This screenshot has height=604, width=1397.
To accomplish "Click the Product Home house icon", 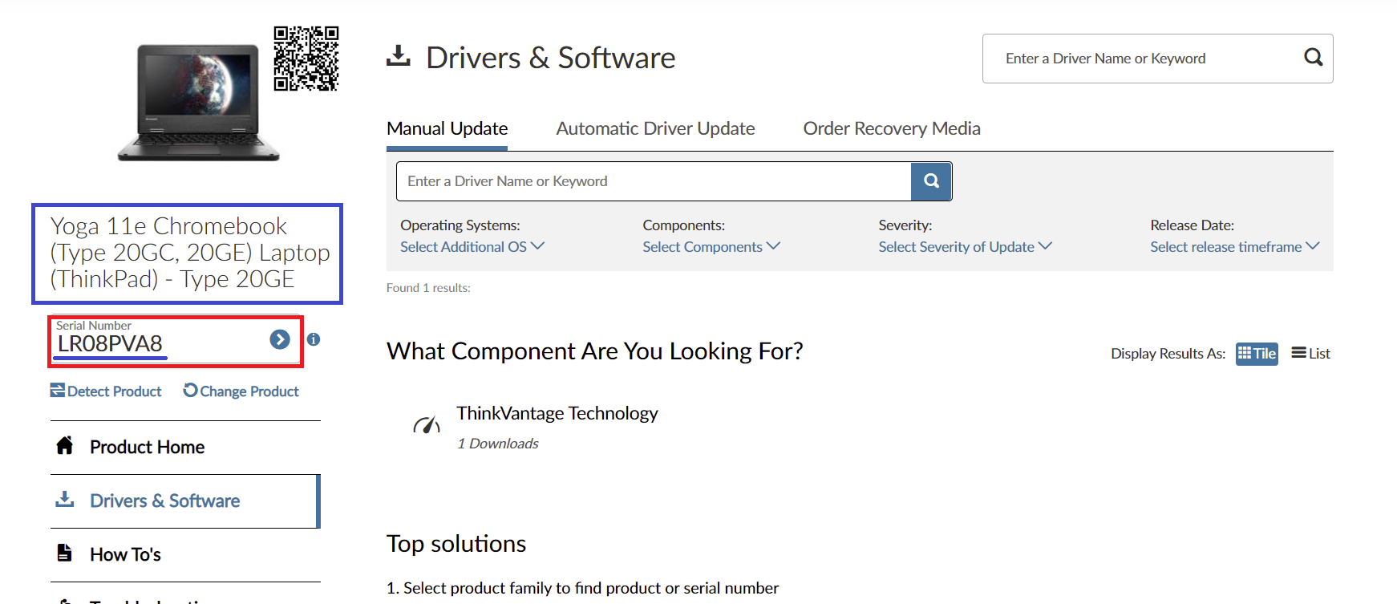I will 65,446.
